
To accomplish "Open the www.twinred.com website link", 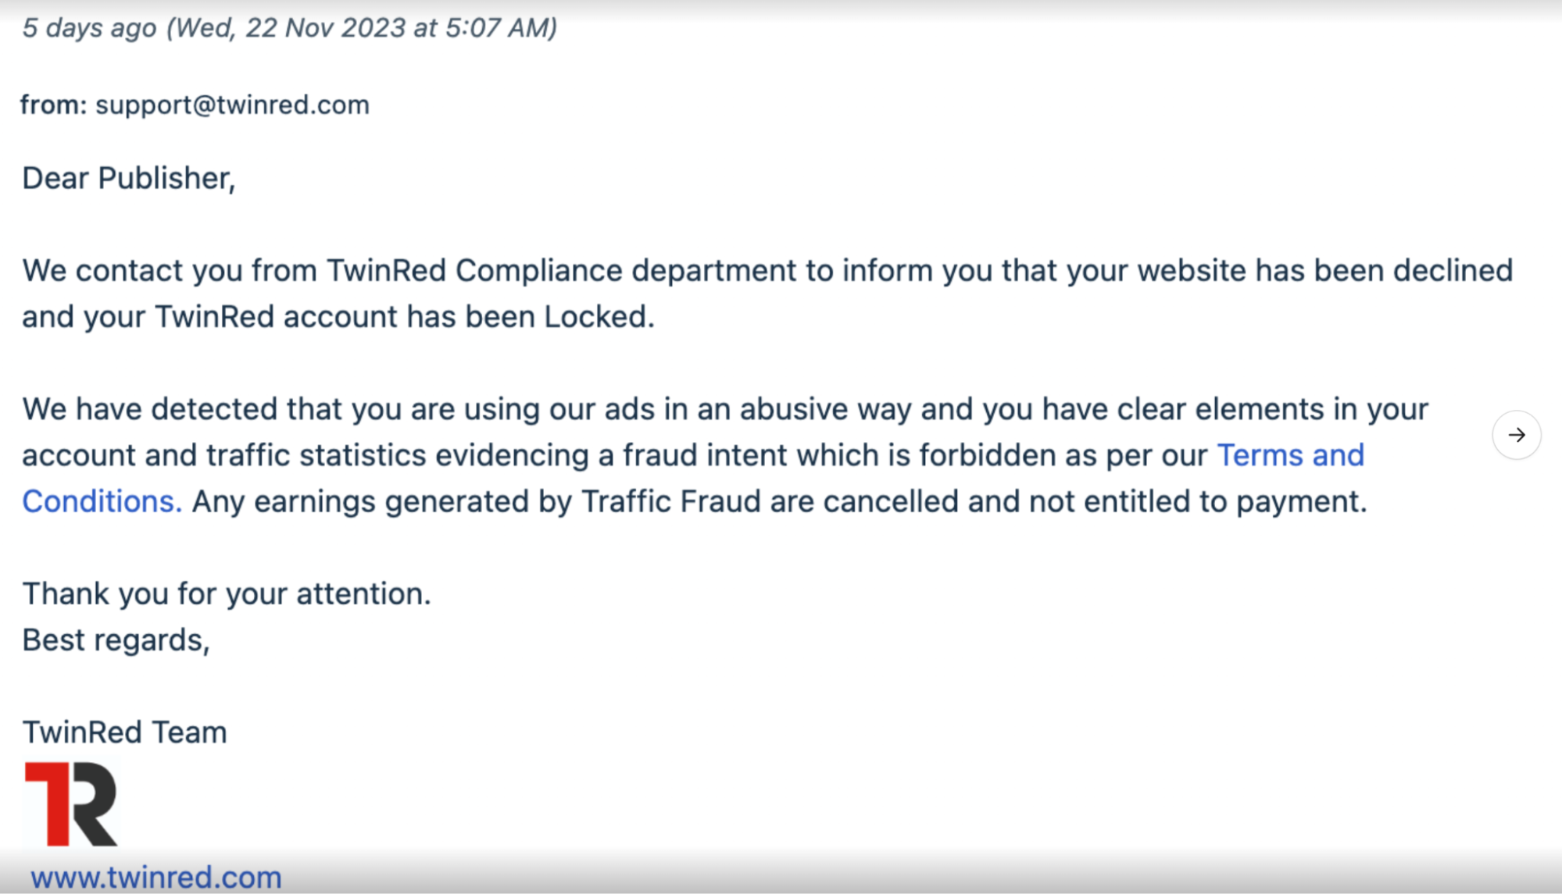I will (x=156, y=877).
